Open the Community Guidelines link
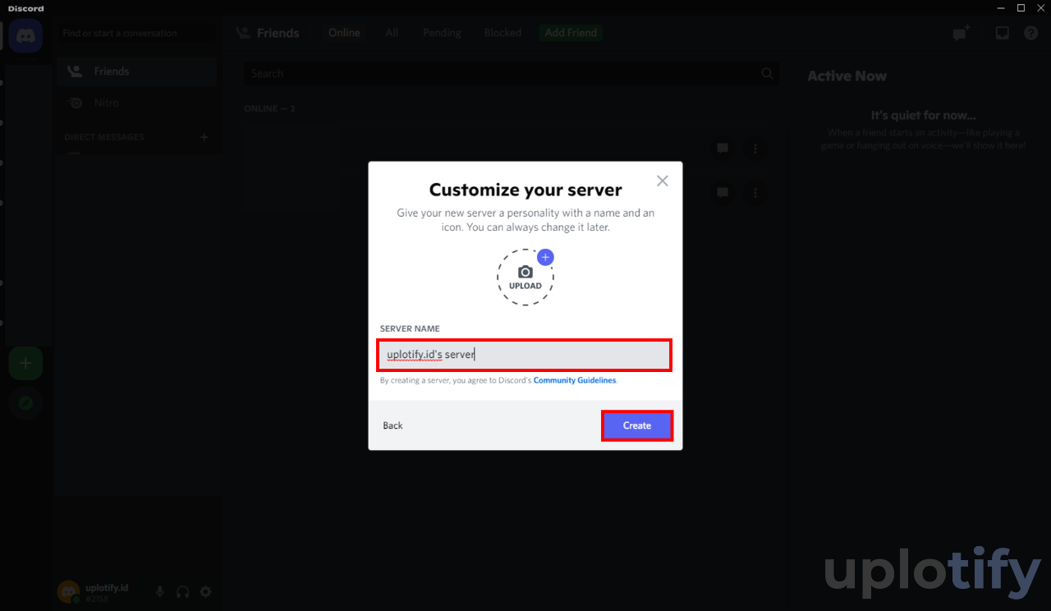Viewport: 1051px width, 611px height. (575, 380)
